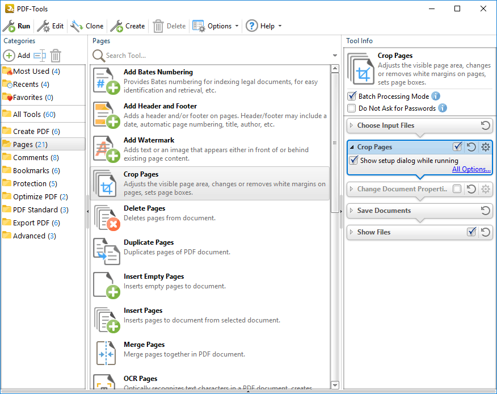Click the large Crop Pages icon in Tool Info
This screenshot has width=497, height=394.
click(361, 69)
